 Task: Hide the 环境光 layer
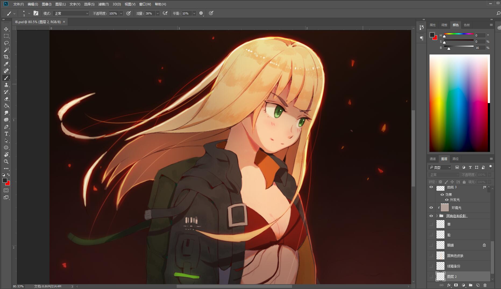point(431,208)
